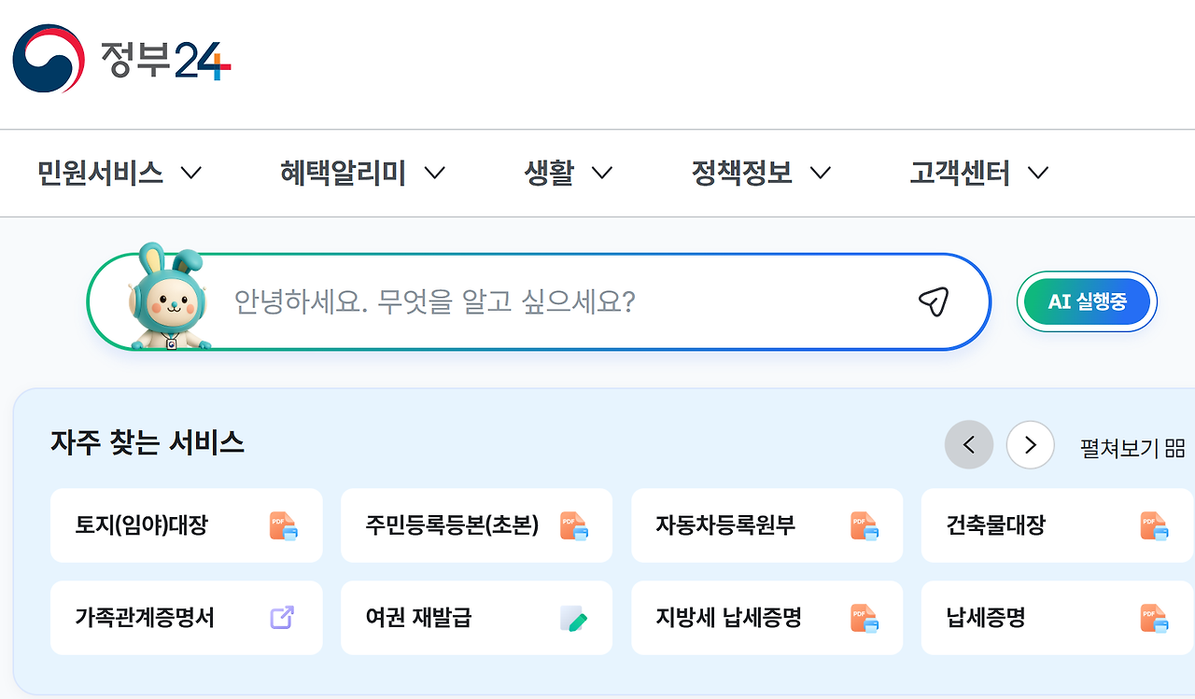Viewport: 1195px width, 699px height.
Task: Go to previous page of frequent services
Action: [x=969, y=445]
